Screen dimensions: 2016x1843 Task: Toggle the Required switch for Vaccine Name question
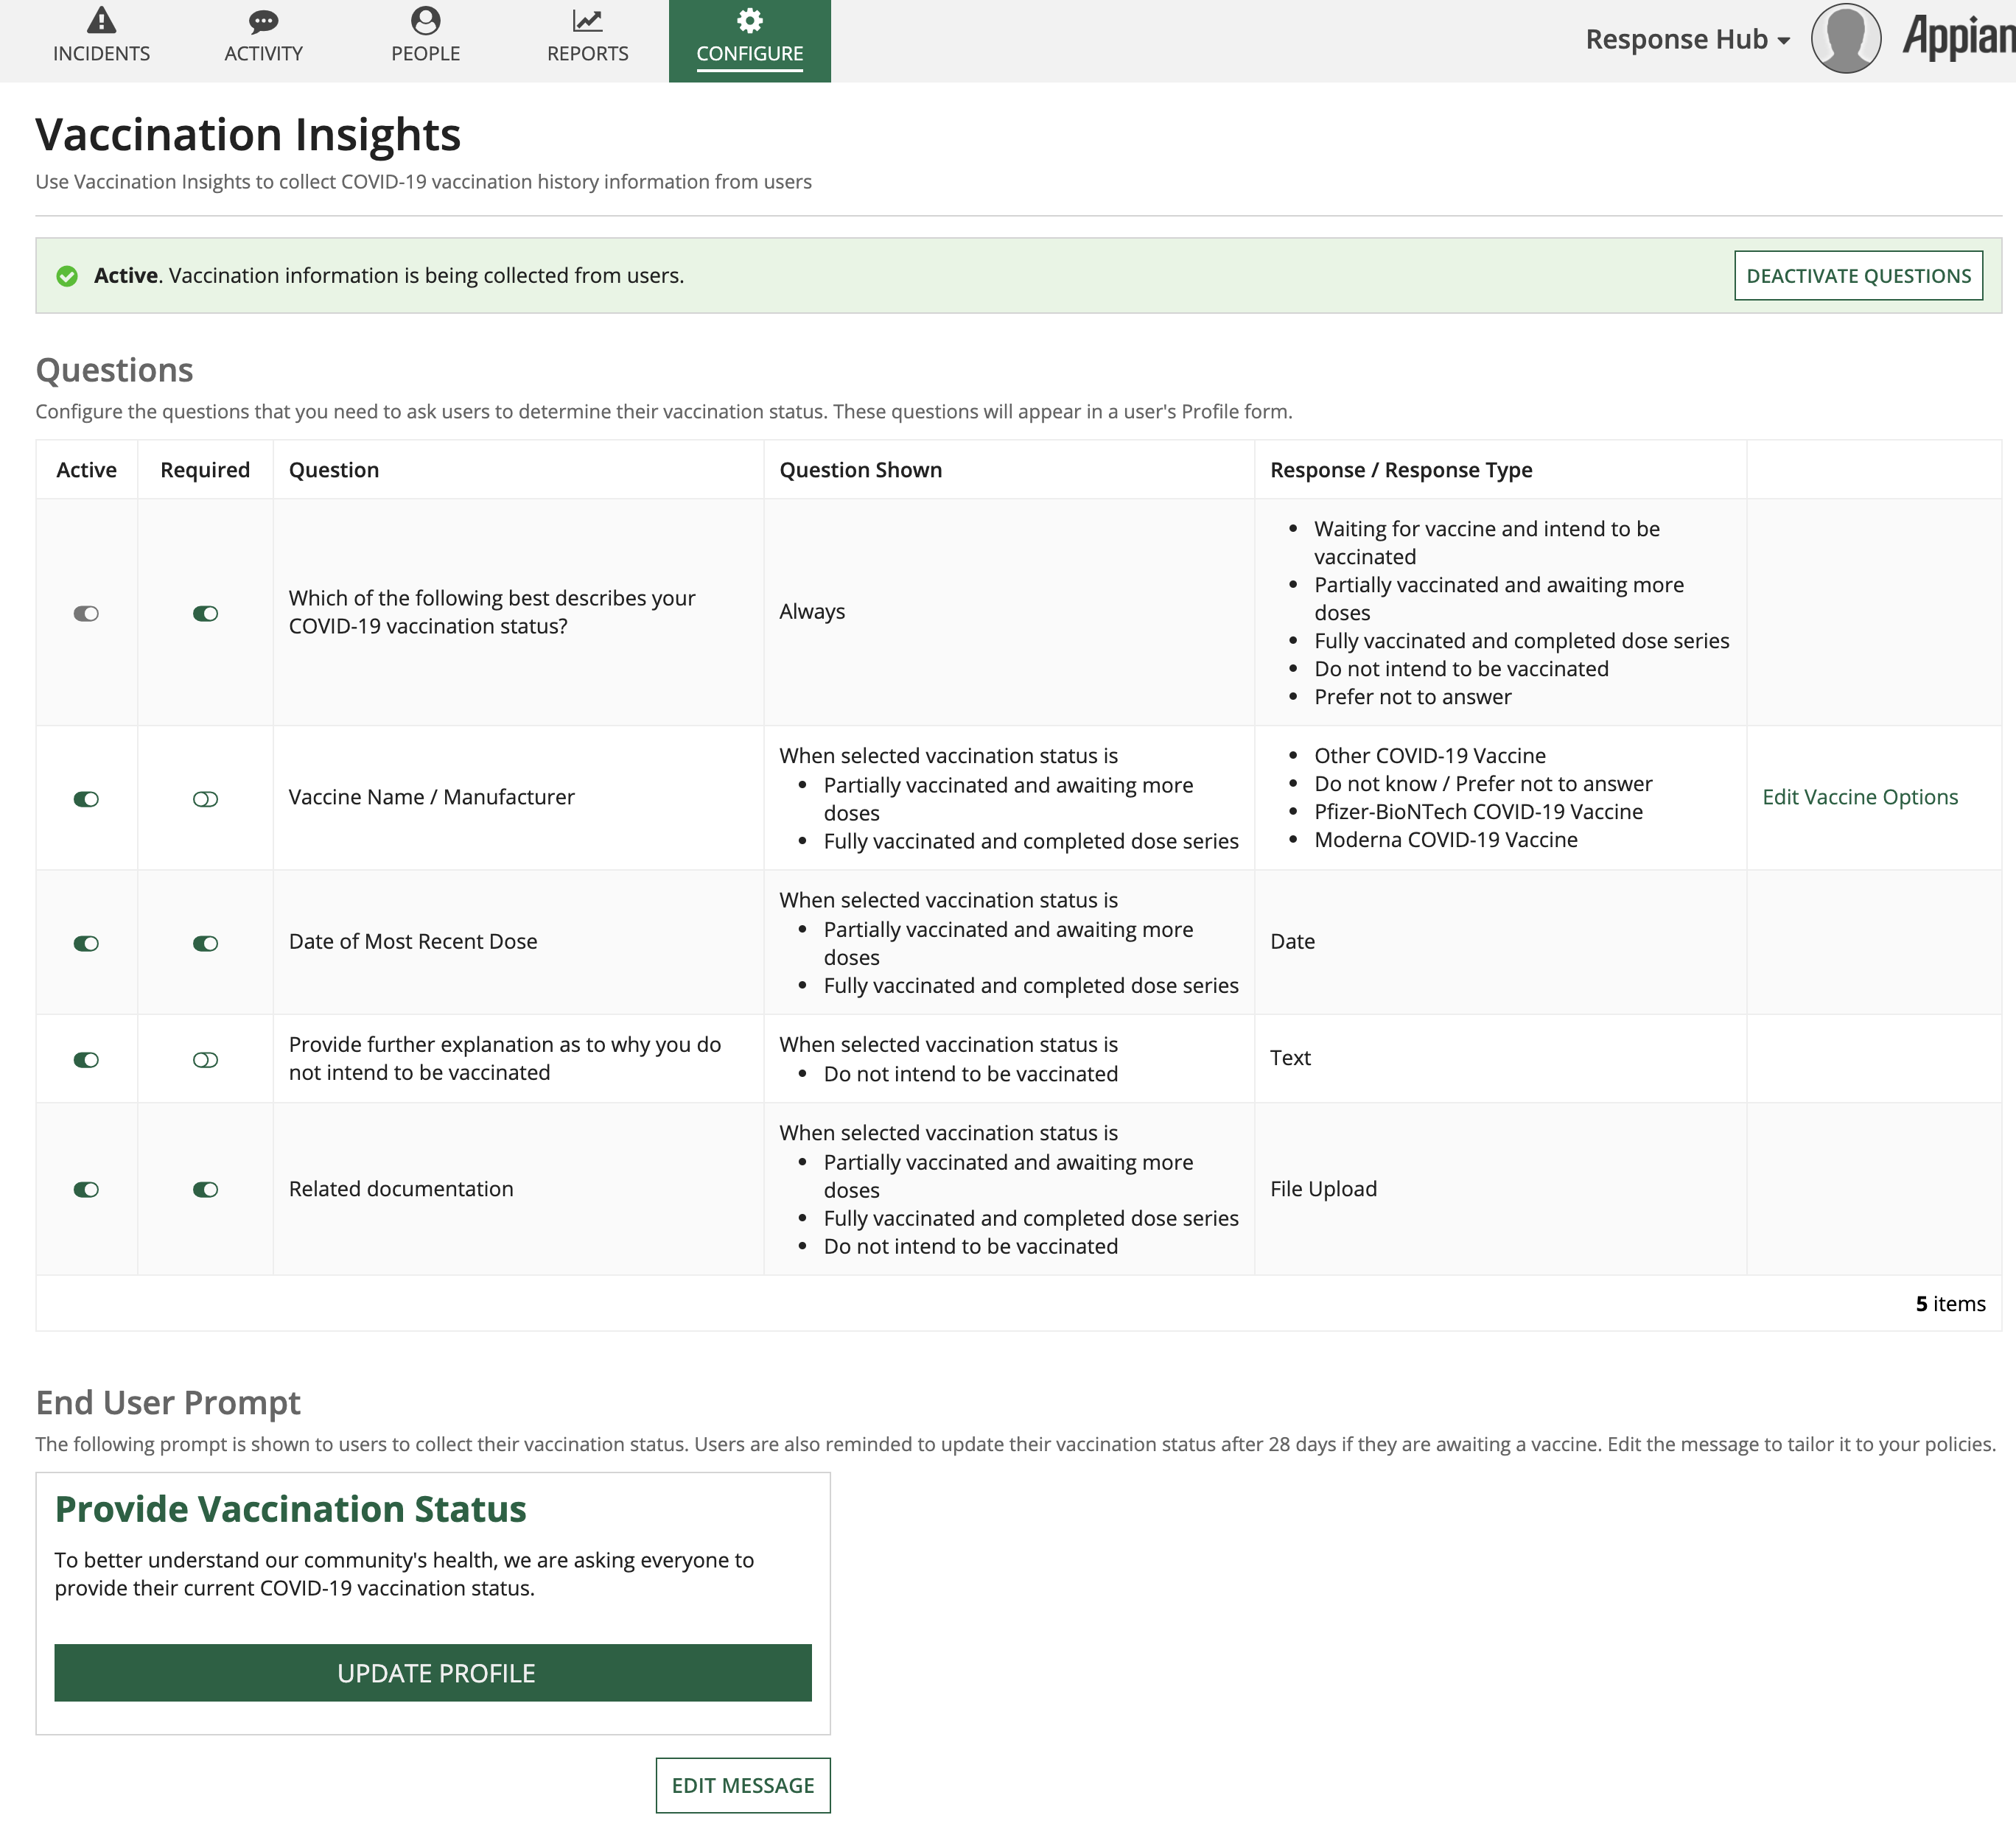click(x=206, y=797)
